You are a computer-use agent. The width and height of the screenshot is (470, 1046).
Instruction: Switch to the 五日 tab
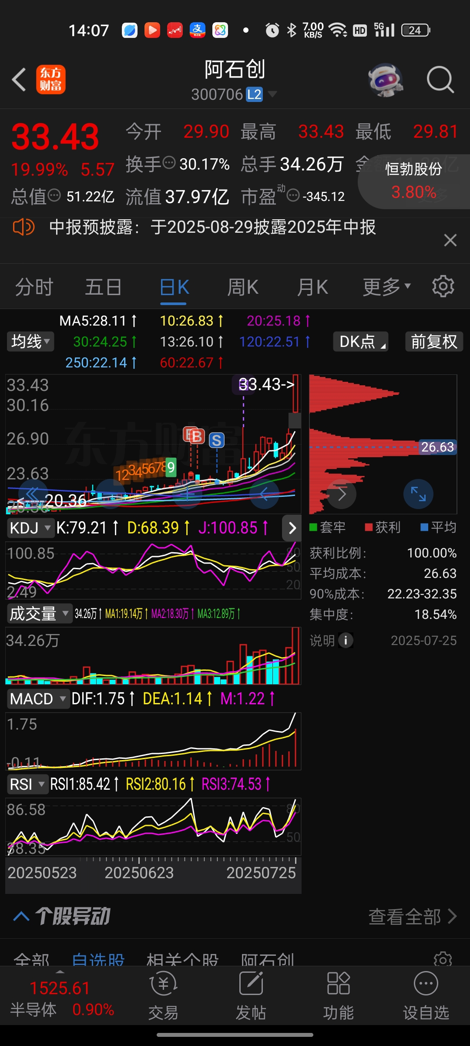click(x=103, y=287)
